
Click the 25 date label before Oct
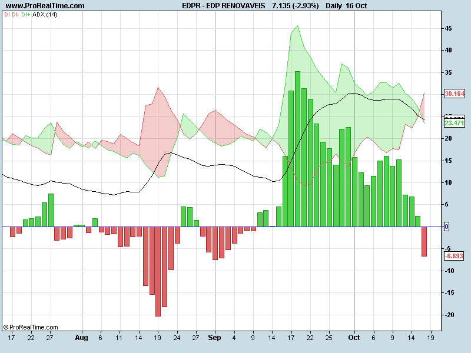[x=329, y=338]
